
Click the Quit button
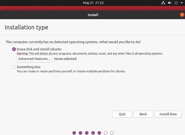tap(122, 114)
